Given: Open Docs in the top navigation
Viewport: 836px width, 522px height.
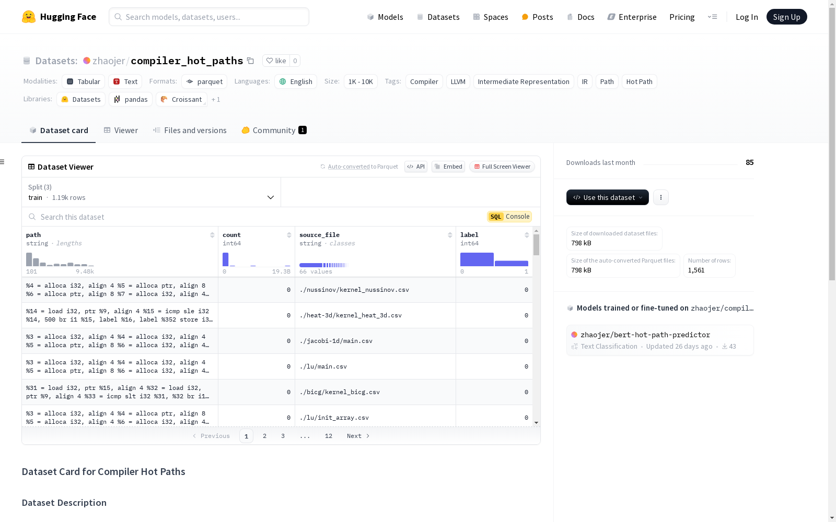Looking at the screenshot, I should click(x=580, y=17).
